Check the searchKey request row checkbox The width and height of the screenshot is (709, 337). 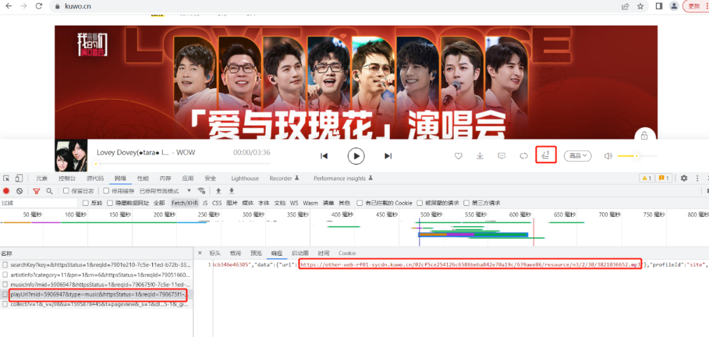(5, 264)
